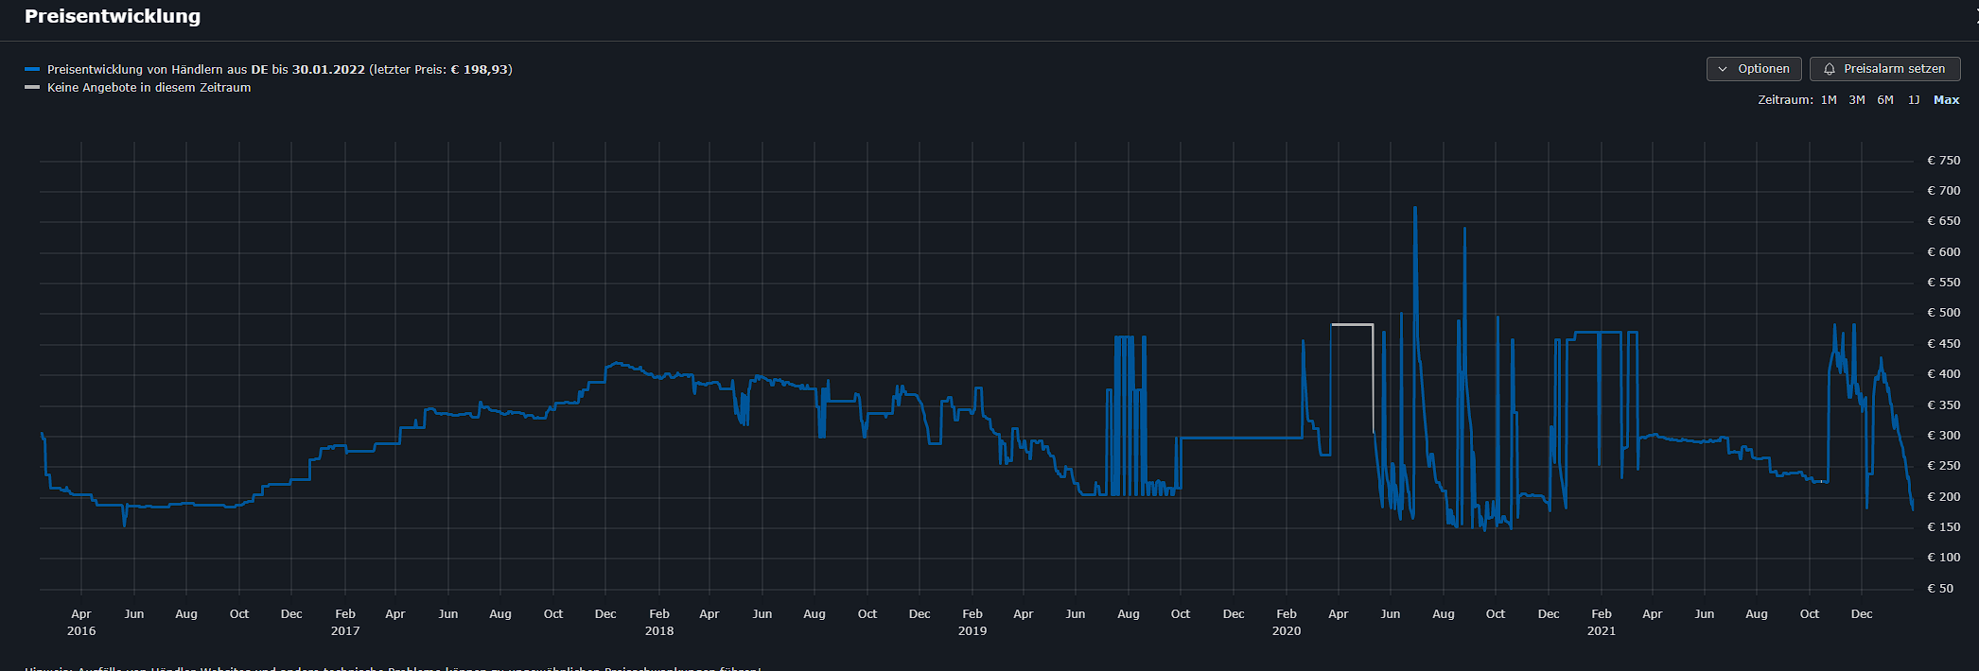Click the blue legend swatch for Preisentwicklung
1979x671 pixels.
point(32,69)
